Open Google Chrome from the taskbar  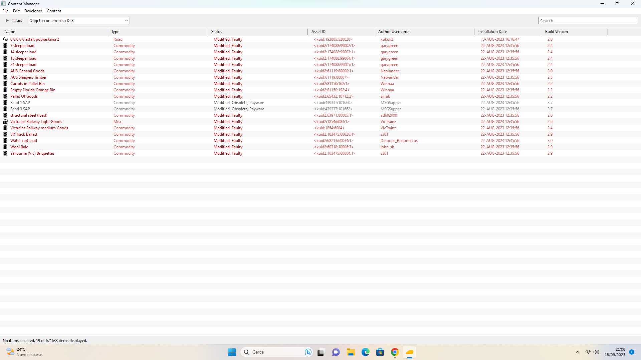click(x=395, y=352)
